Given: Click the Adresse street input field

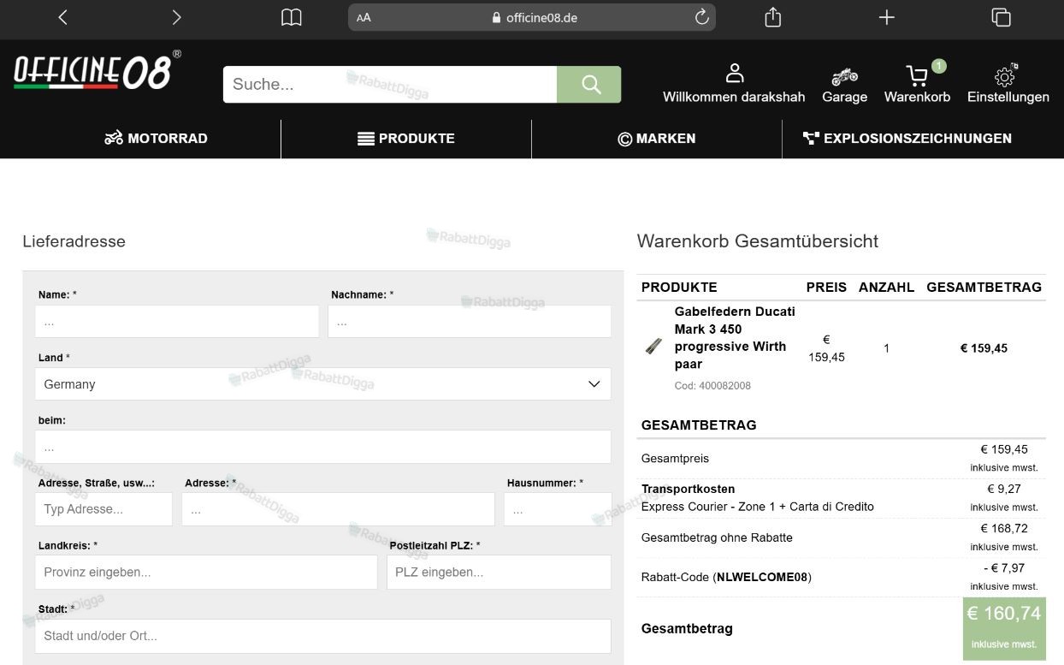Looking at the screenshot, I should coord(338,509).
